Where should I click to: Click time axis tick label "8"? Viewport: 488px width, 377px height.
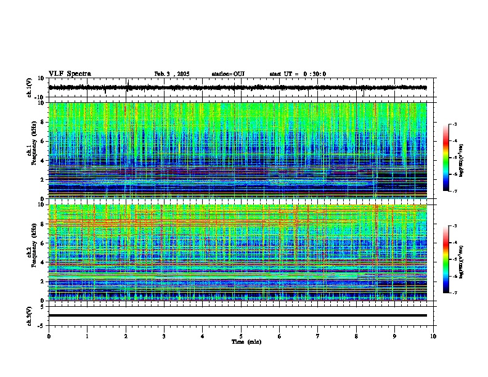tap(356, 336)
